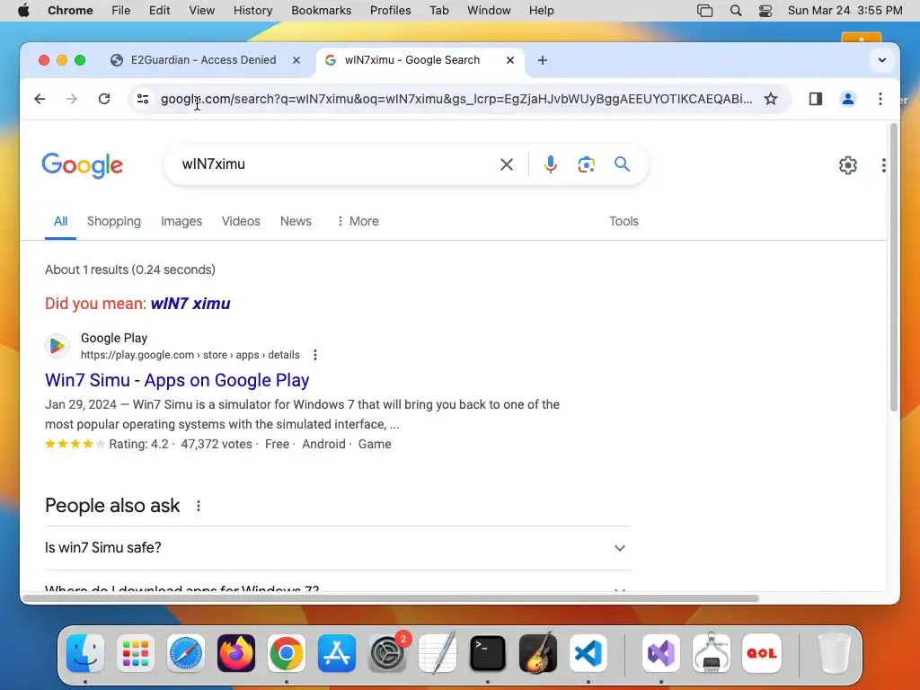The width and height of the screenshot is (920, 690).
Task: Open Visual Studio Code from the Dock
Action: (588, 653)
